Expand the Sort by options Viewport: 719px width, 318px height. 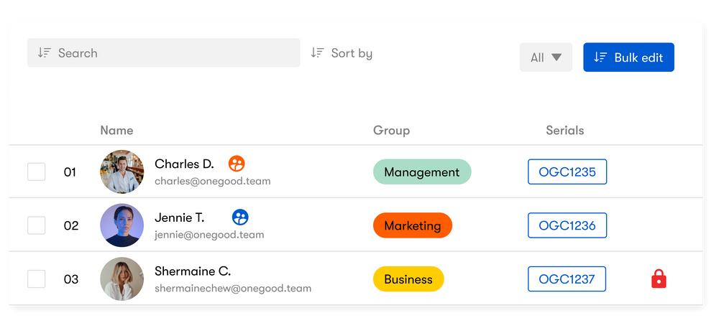click(351, 53)
